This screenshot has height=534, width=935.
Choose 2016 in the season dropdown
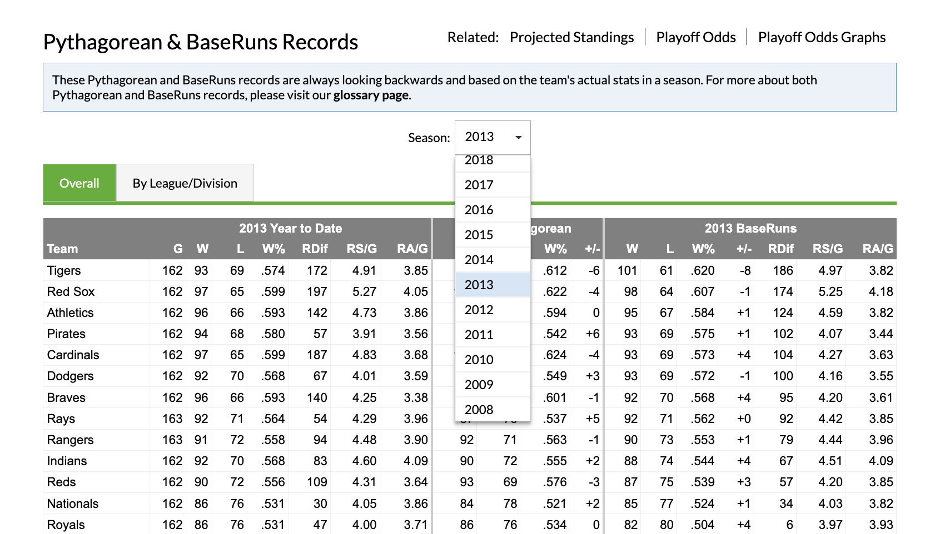coord(479,210)
